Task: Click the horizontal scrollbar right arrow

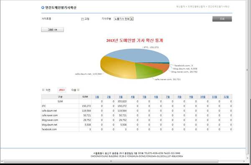Action: tap(244, 161)
